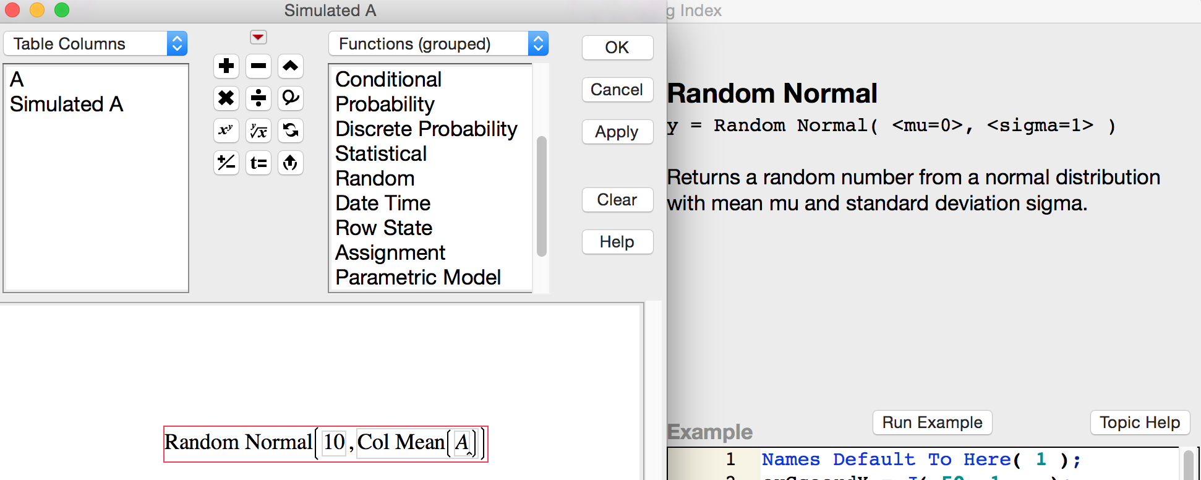
Task: Click the function list scrollbar
Action: 542,195
